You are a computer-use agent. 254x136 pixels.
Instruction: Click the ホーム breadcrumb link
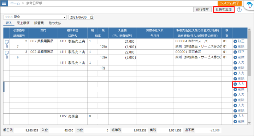(x=15, y=3)
